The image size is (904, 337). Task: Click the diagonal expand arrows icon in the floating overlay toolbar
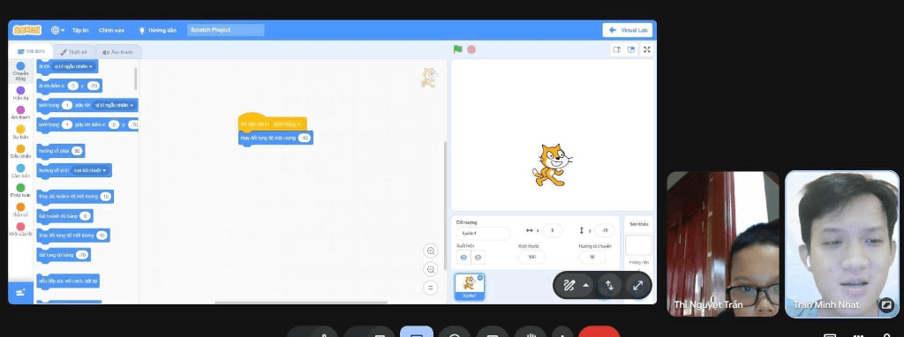click(637, 285)
